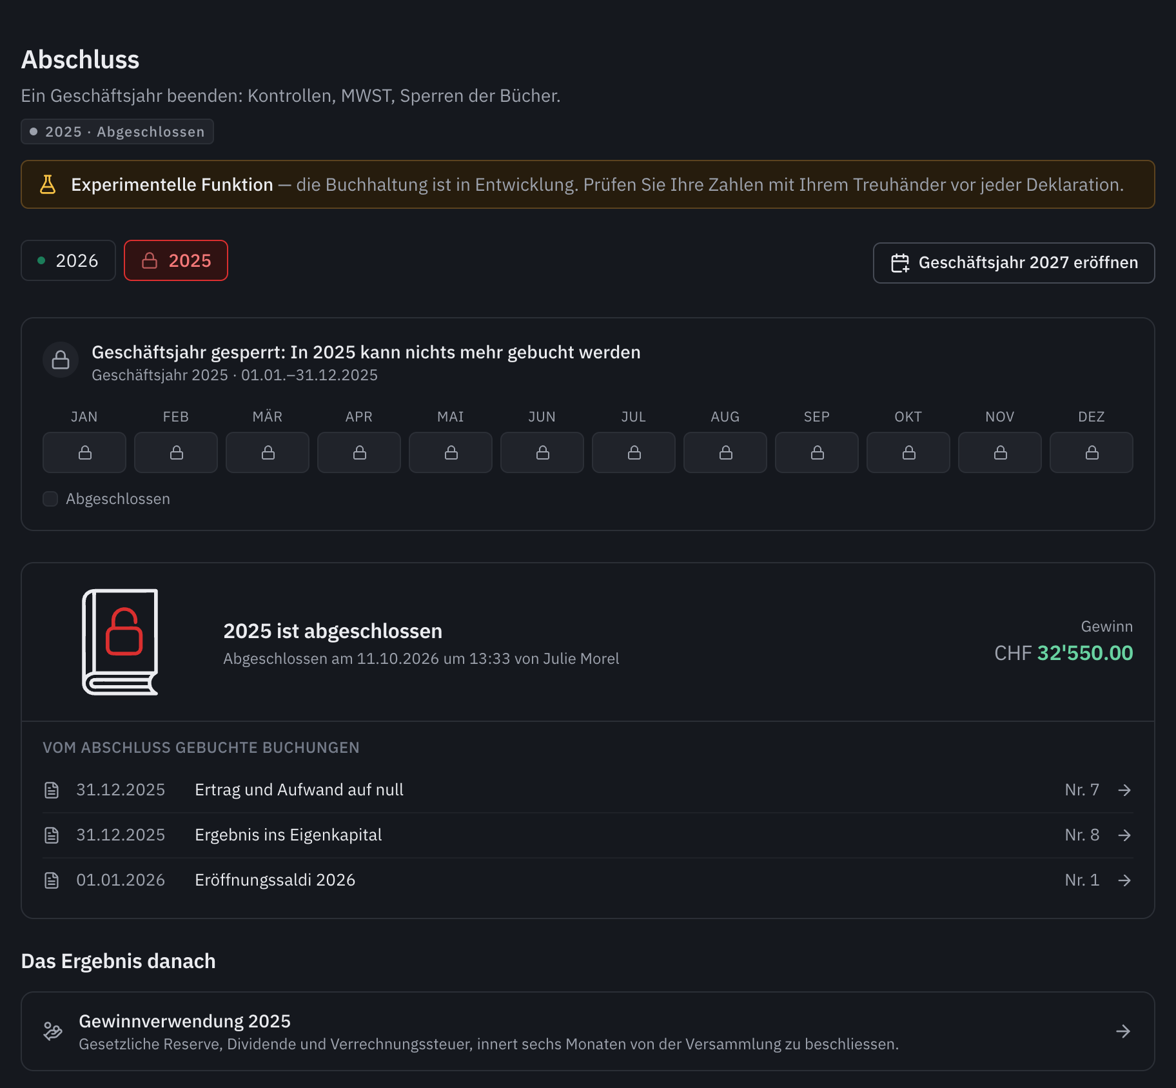This screenshot has width=1176, height=1088.
Task: Click the flask icon in the experimental banner
Action: pyautogui.click(x=48, y=184)
